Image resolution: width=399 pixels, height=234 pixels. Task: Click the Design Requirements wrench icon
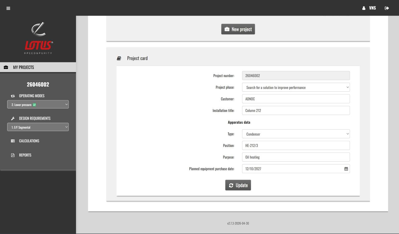click(13, 118)
